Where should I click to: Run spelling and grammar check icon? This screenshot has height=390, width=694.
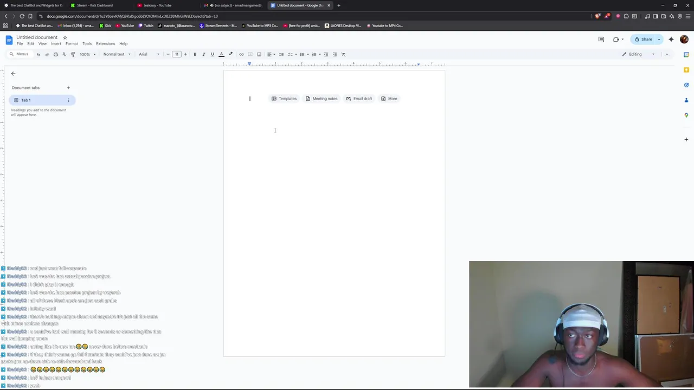tap(64, 54)
